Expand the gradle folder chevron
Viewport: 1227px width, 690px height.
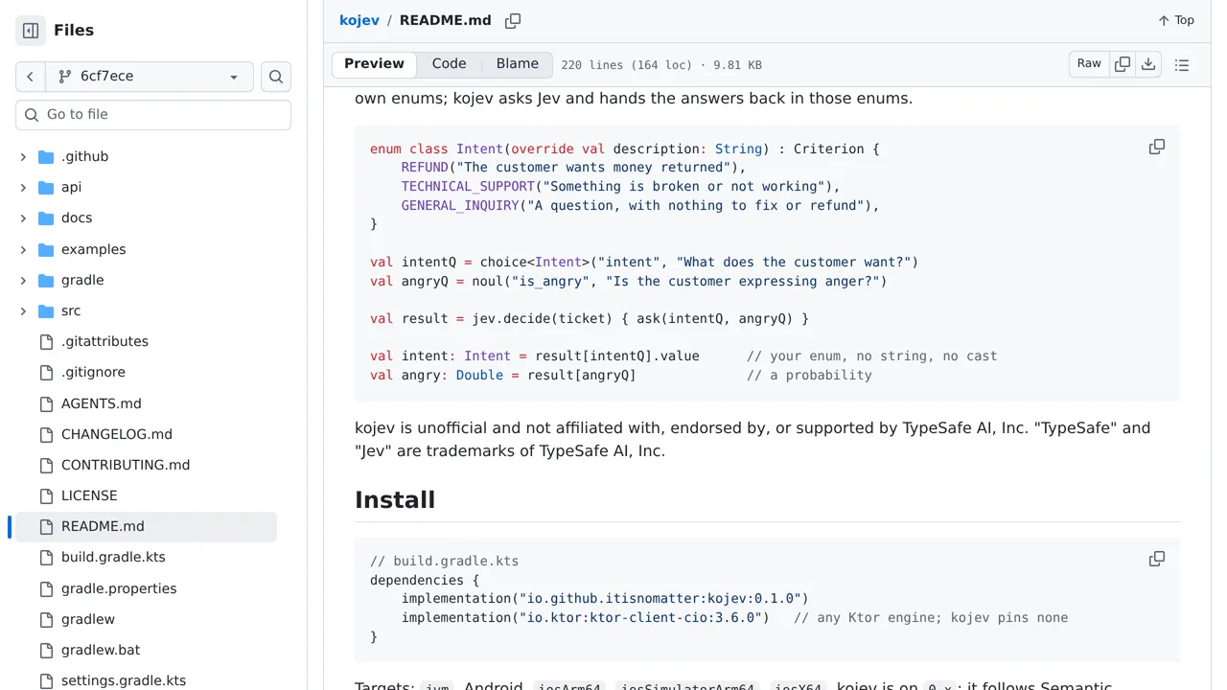[23, 281]
